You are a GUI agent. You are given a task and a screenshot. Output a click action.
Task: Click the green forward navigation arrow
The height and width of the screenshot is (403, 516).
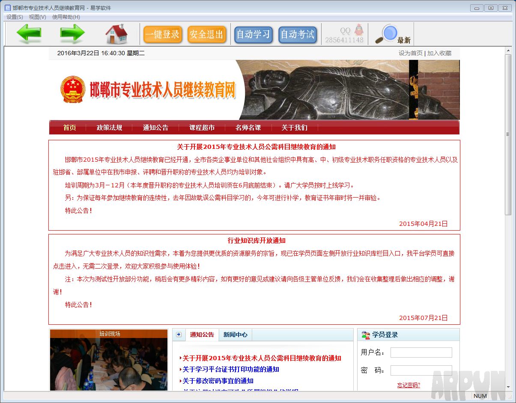point(72,34)
